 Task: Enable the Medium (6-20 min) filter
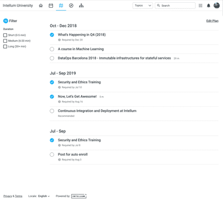click(x=5, y=41)
